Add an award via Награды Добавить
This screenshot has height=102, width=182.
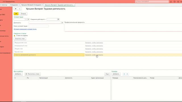pos(116,74)
